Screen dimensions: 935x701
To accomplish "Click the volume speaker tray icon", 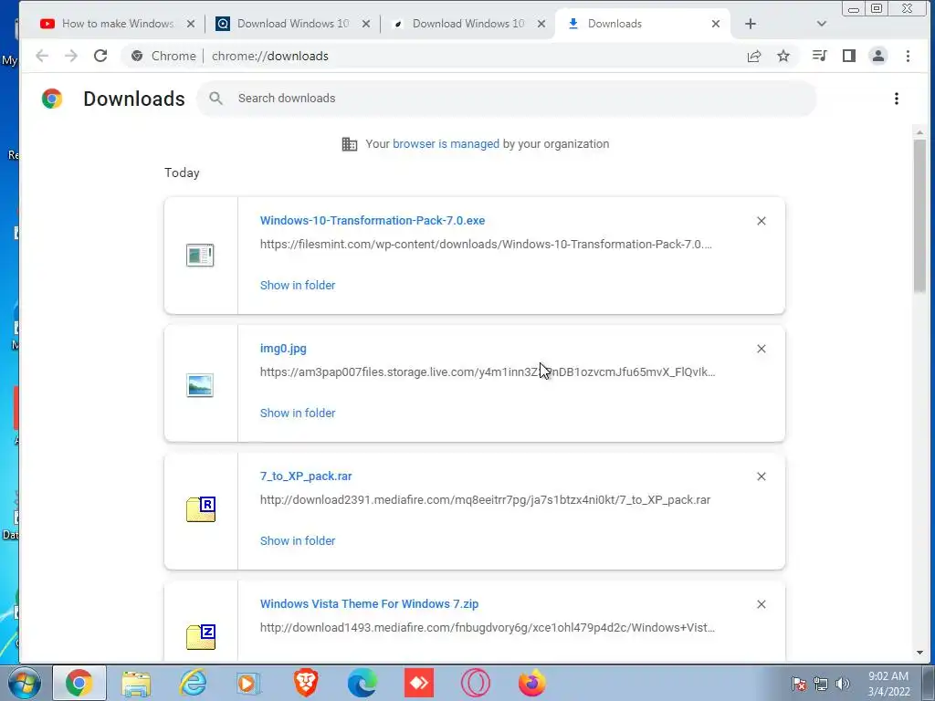I will (843, 684).
